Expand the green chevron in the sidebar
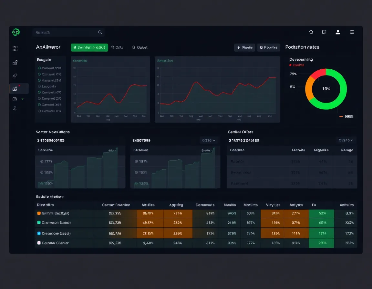 point(23,99)
